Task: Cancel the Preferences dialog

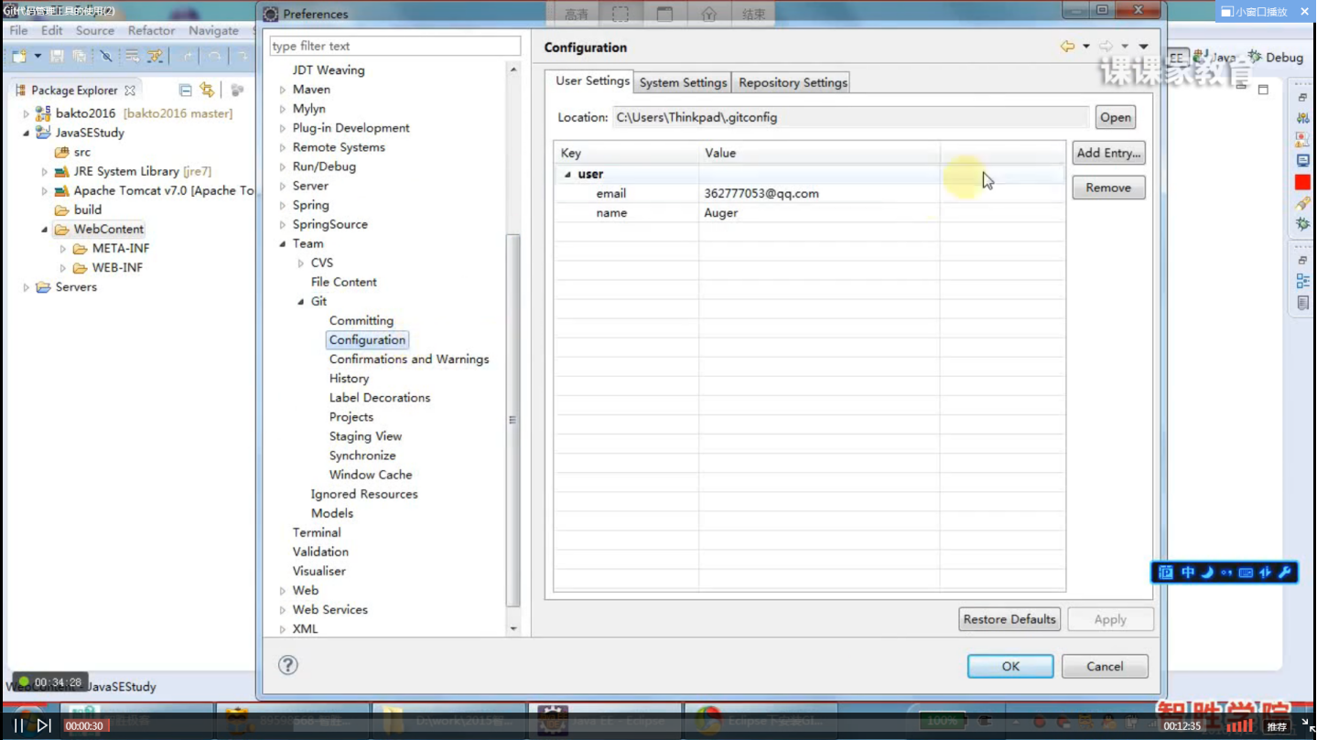Action: tap(1105, 666)
